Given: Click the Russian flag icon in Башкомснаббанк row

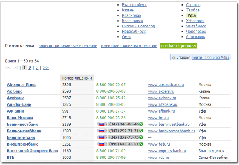Looking at the screenshot, I should (x=101, y=131).
